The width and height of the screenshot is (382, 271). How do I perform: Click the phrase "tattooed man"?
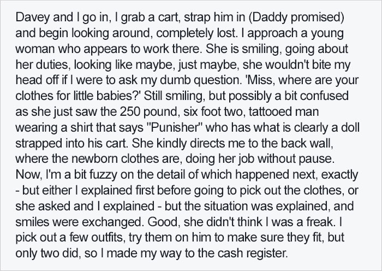point(284,112)
